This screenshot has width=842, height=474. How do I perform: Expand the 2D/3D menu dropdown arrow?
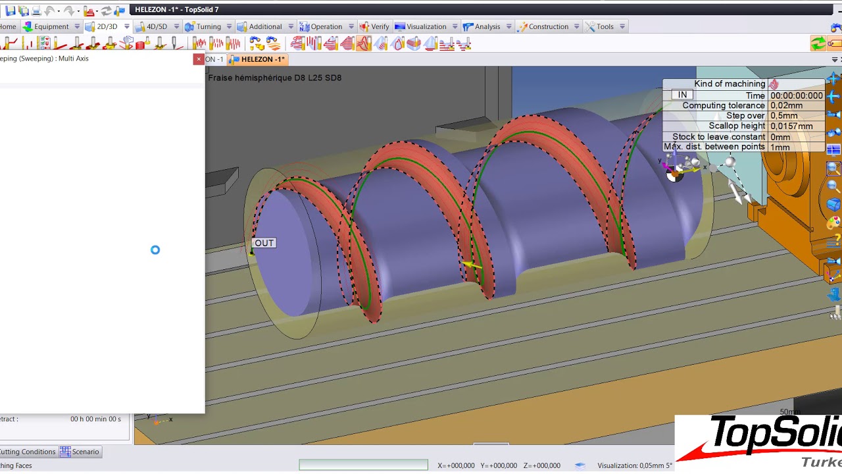(126, 26)
